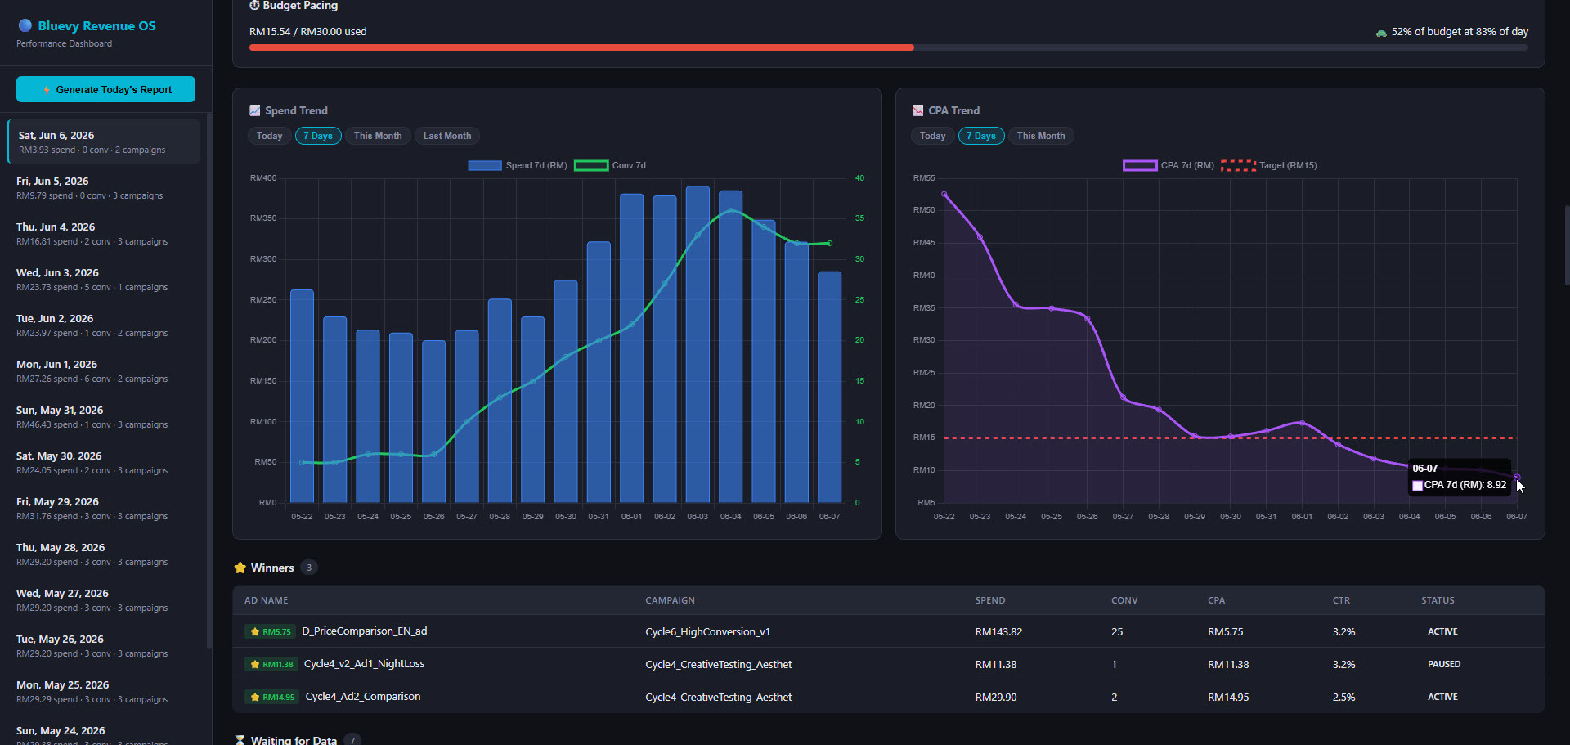Select ad Cycle4_v2_Ad1_NightLoss

click(364, 664)
